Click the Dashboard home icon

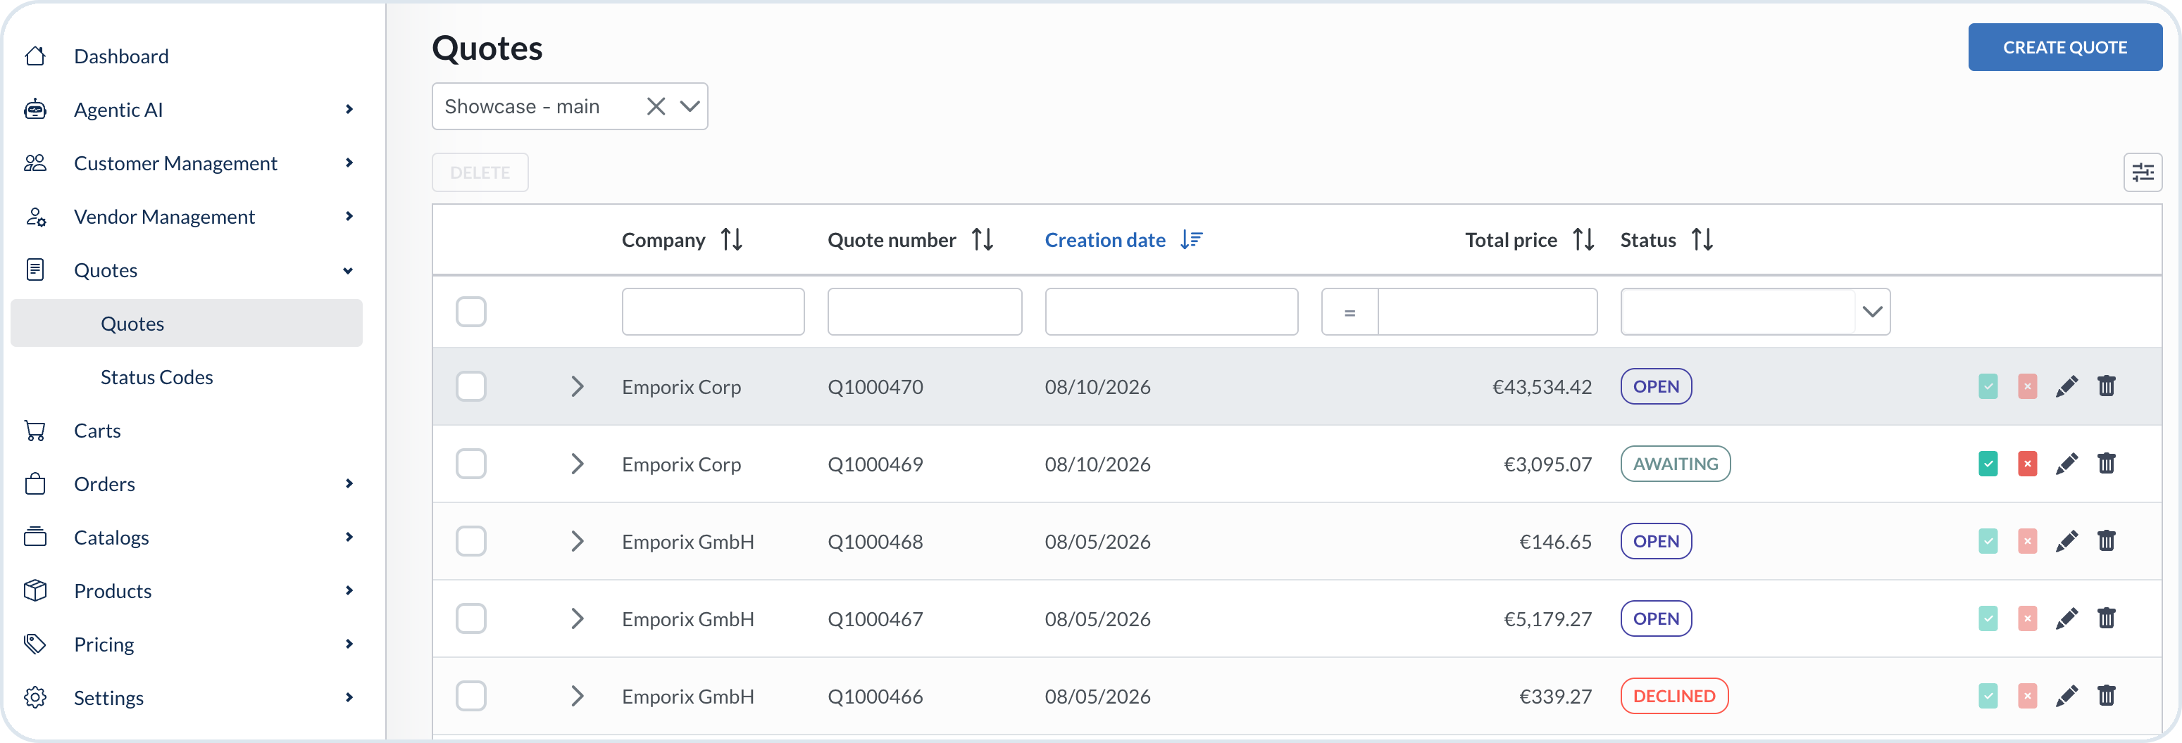coord(35,56)
